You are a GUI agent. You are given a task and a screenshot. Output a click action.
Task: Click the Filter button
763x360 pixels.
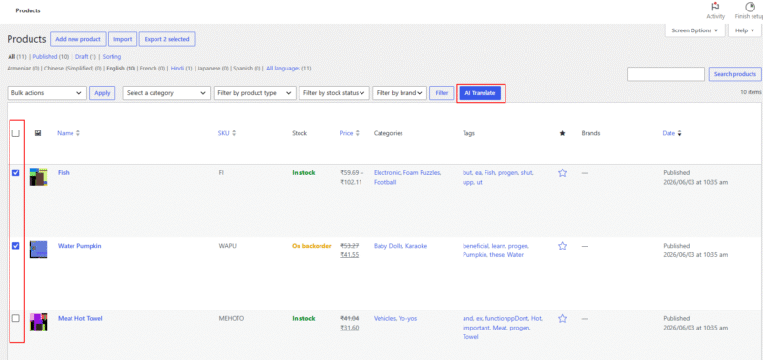point(442,93)
